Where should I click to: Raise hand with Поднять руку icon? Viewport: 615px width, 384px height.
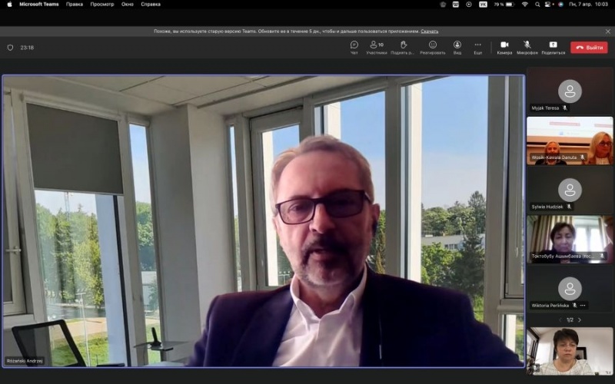tap(402, 47)
